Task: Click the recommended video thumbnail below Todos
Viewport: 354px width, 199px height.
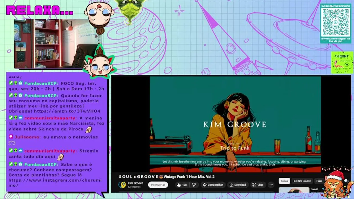Action: click(x=294, y=190)
